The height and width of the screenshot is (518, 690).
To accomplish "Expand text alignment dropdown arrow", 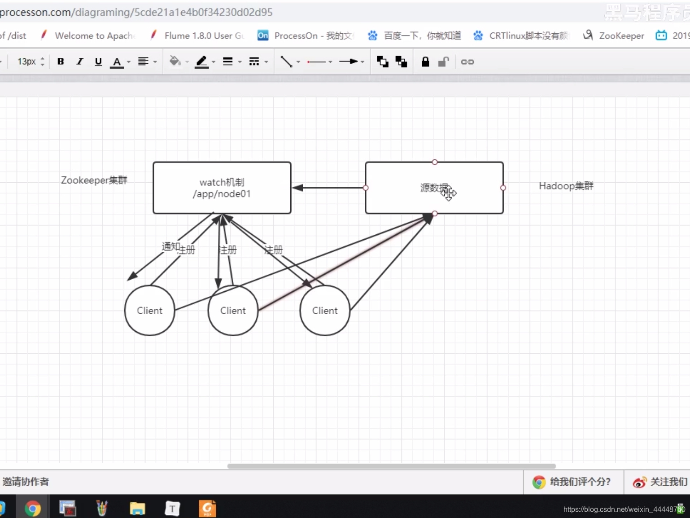I will (155, 62).
